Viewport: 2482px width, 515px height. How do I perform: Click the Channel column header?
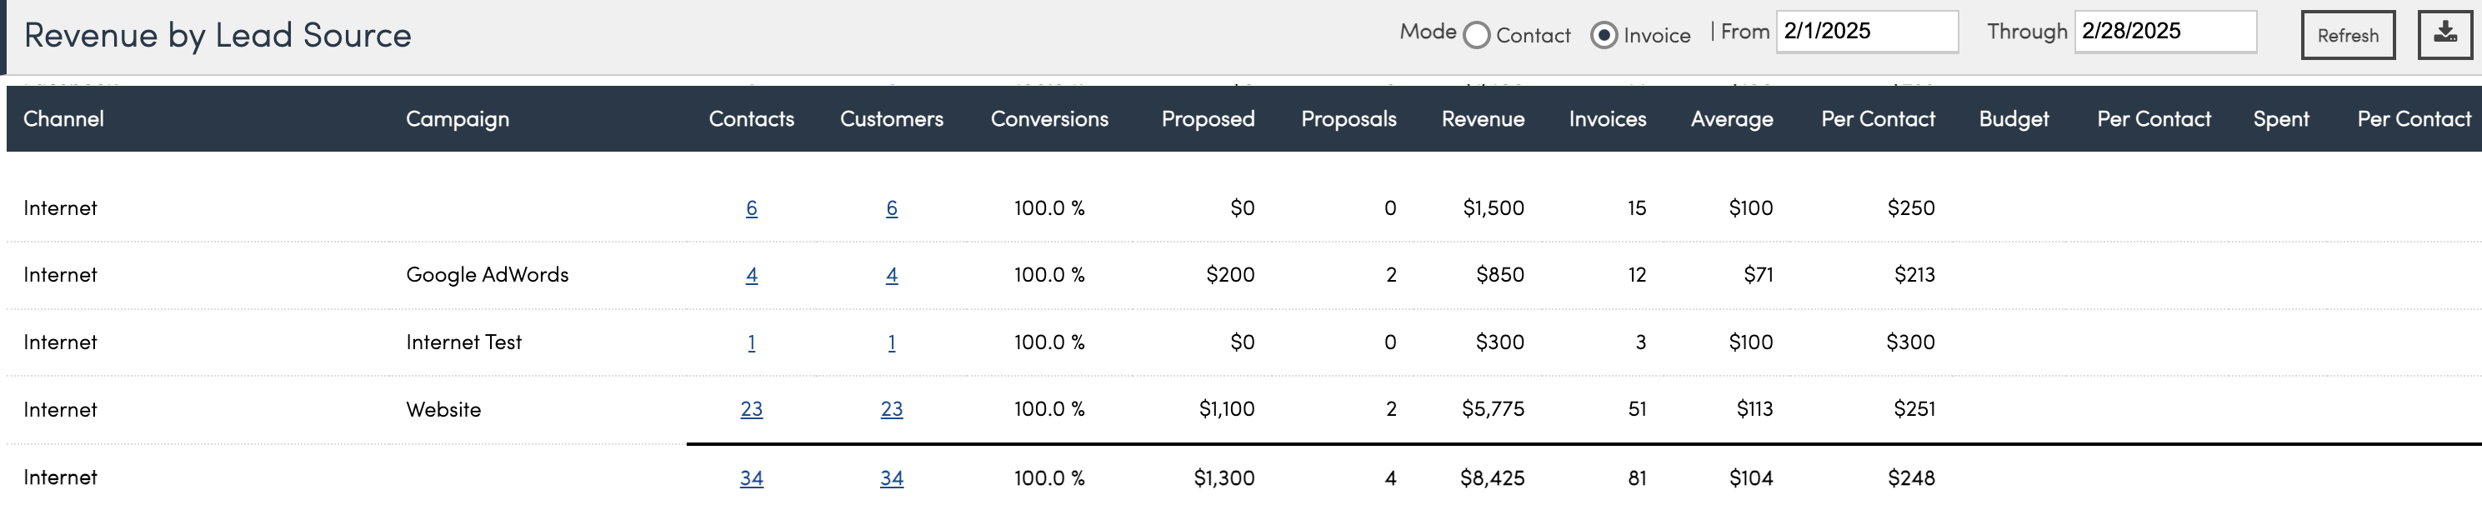tap(63, 119)
